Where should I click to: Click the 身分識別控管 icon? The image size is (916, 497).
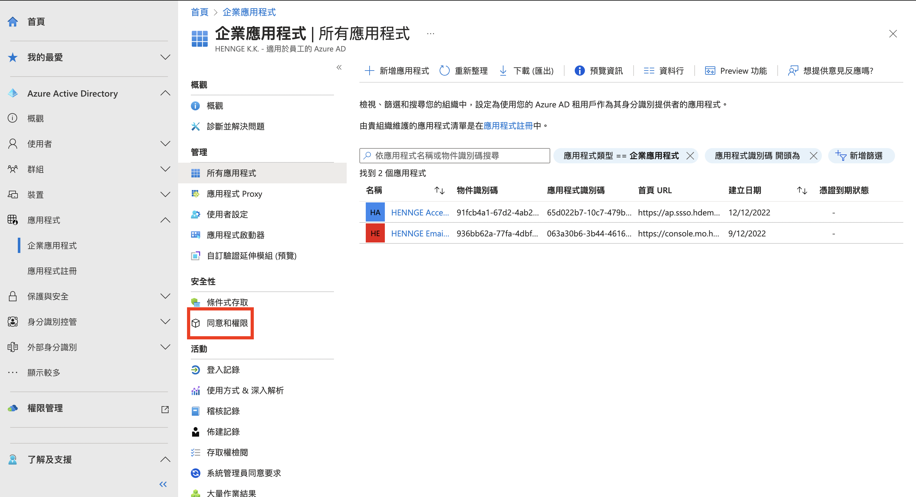tap(13, 322)
